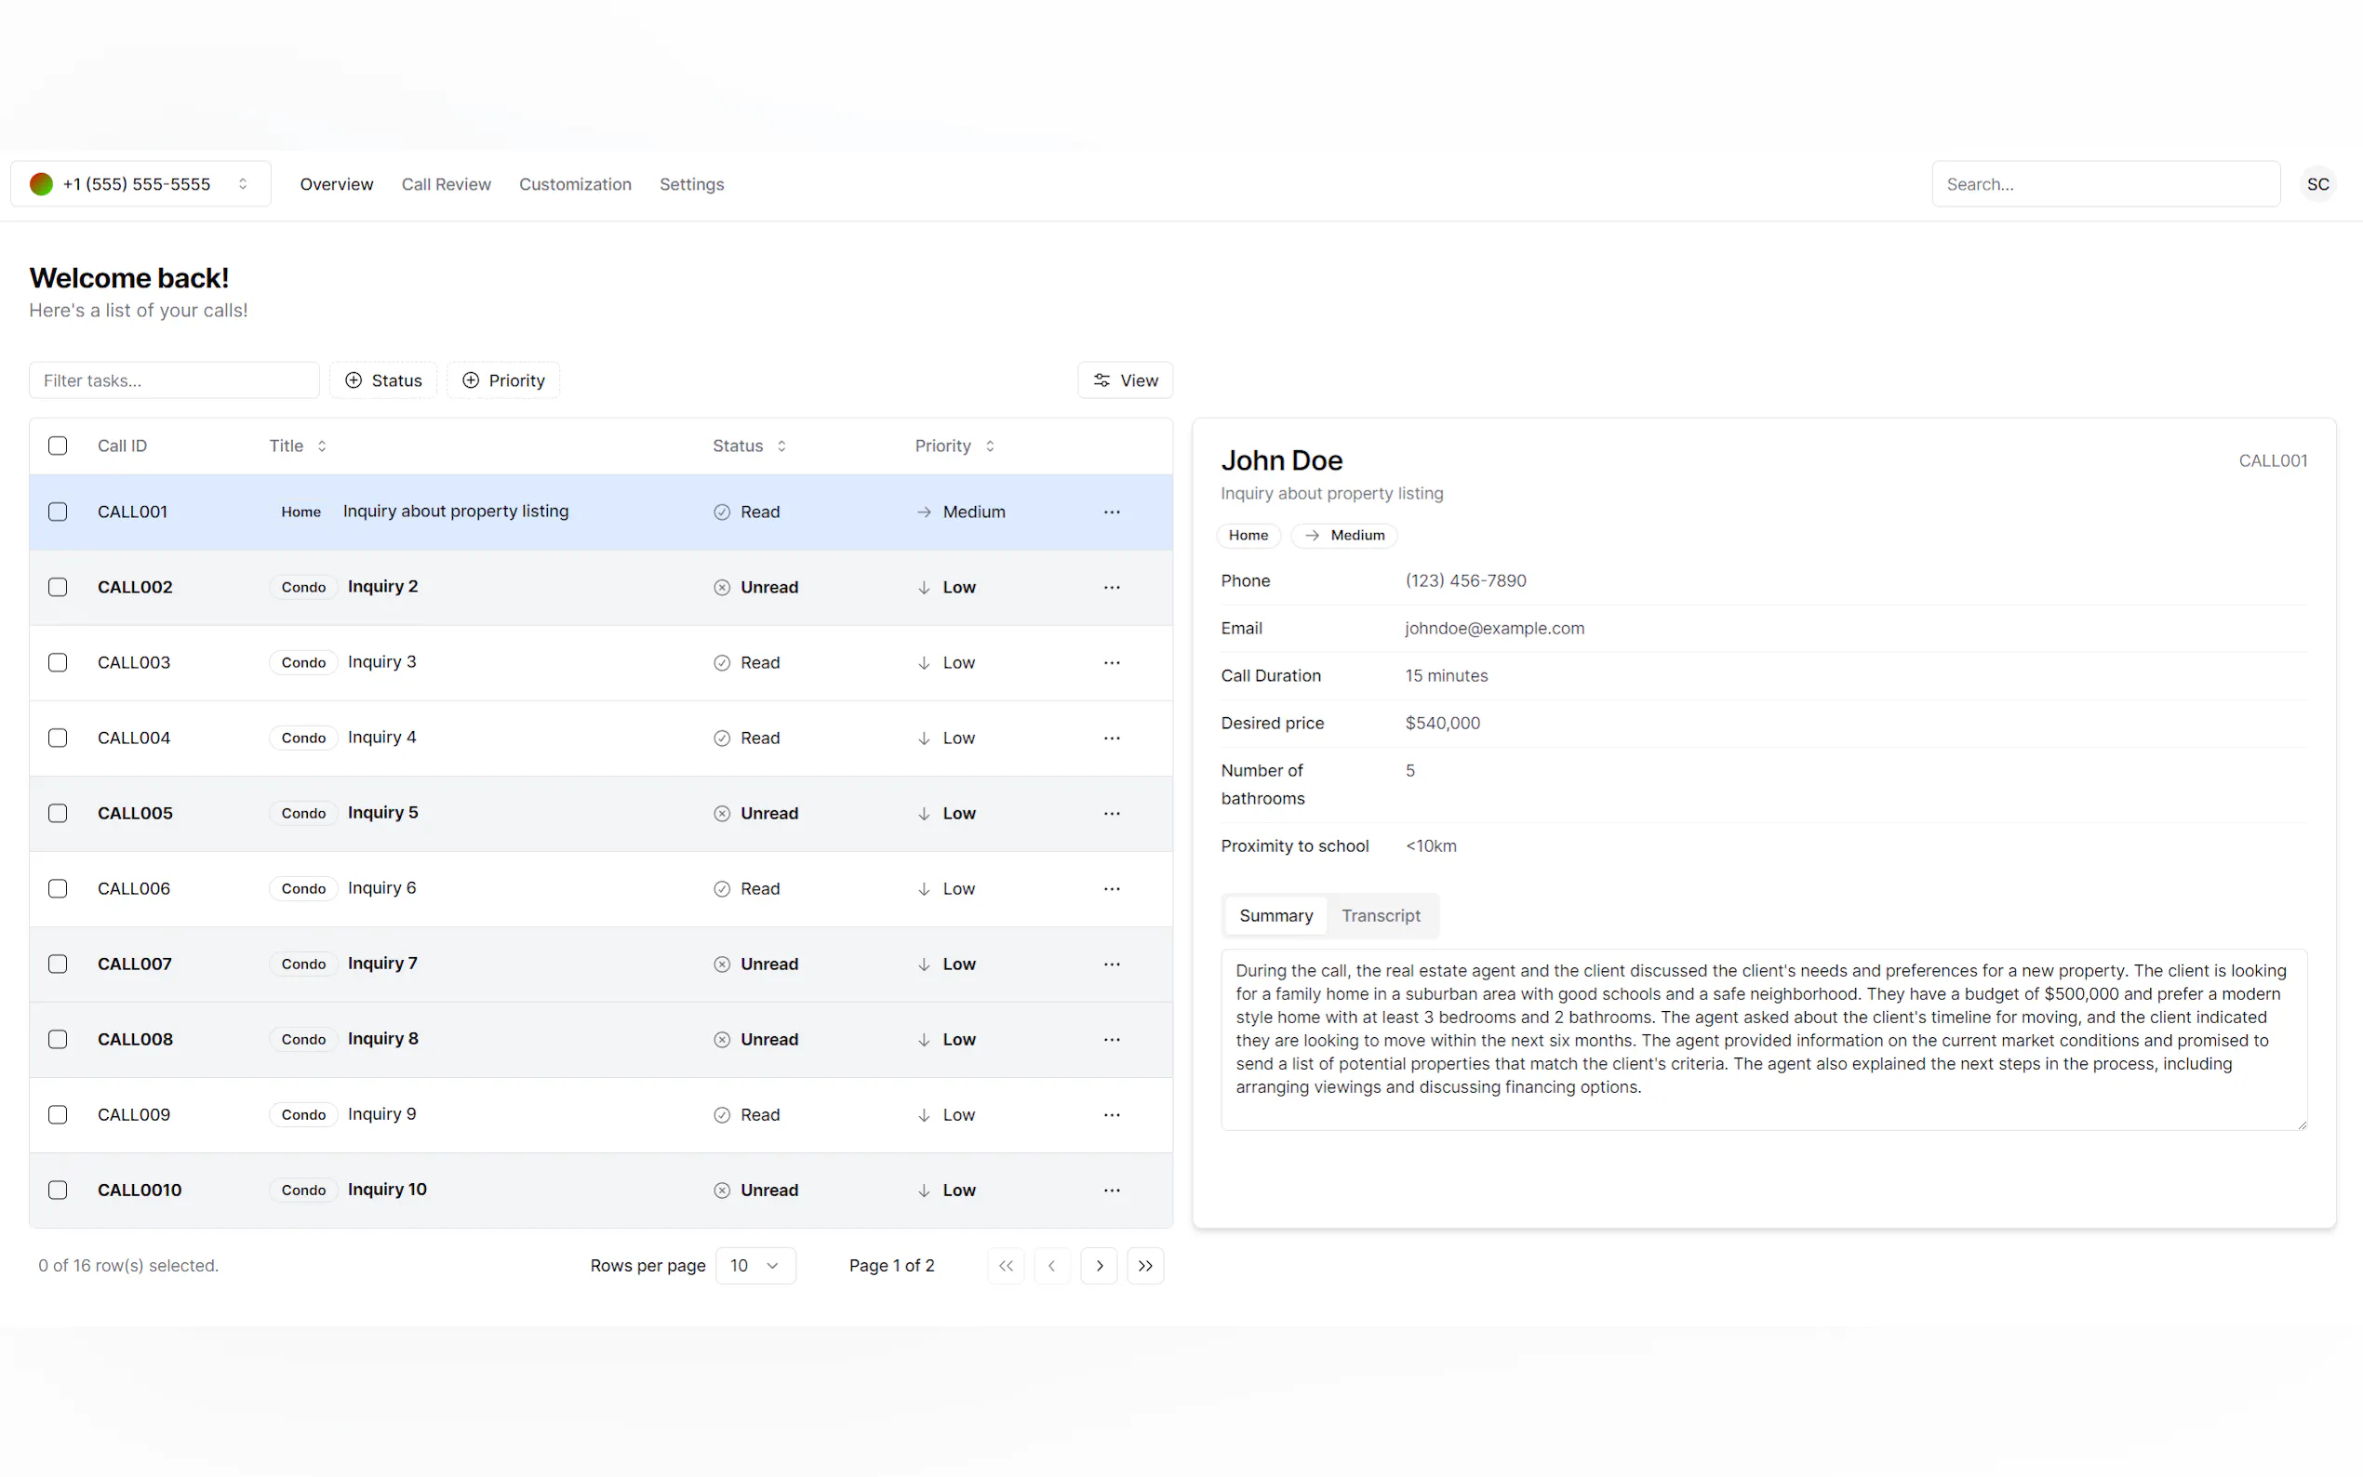Open the rows per page dropdown

(x=754, y=1265)
